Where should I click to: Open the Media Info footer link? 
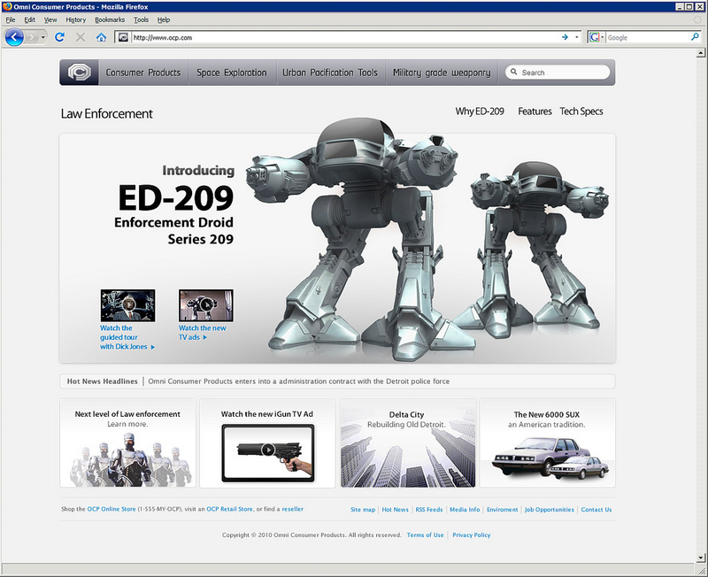[x=465, y=509]
